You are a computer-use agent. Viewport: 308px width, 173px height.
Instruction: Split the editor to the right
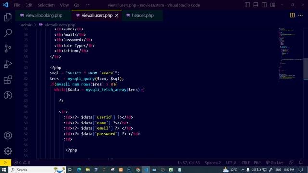292,15
